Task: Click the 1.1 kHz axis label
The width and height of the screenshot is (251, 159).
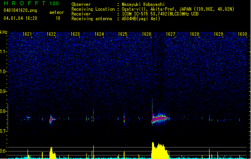Action: [4, 52]
